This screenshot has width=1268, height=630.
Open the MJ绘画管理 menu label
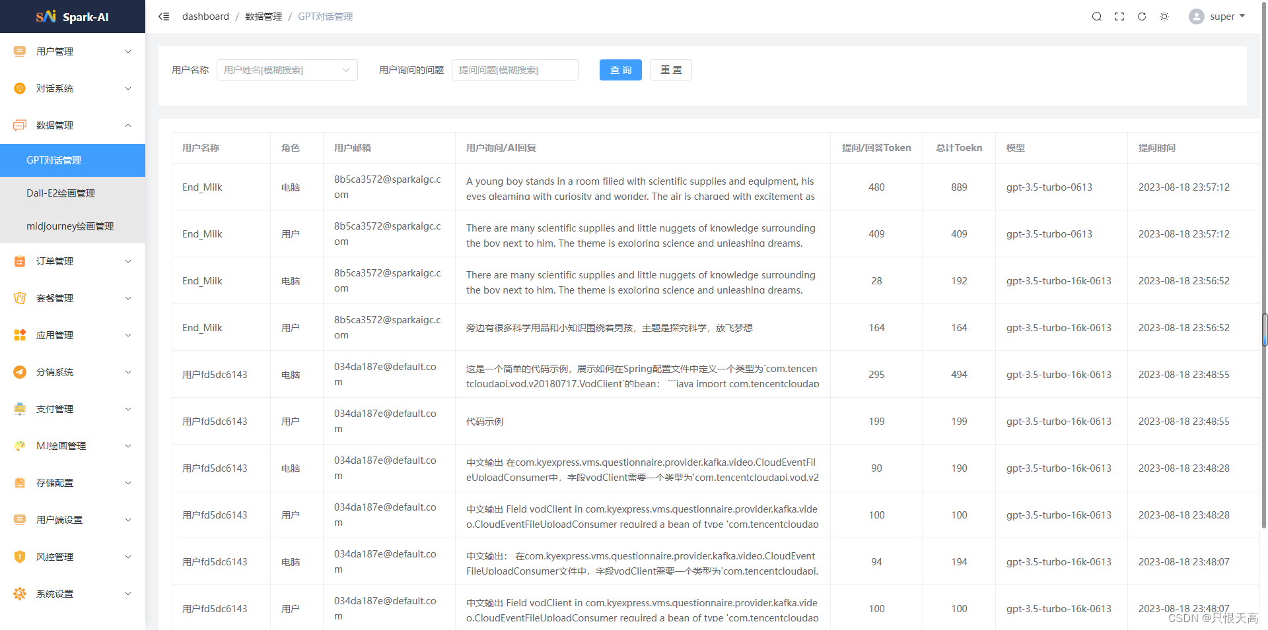61,446
